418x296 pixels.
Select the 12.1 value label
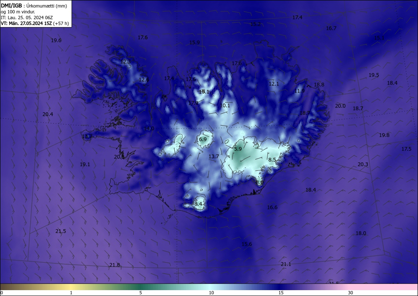(274, 83)
